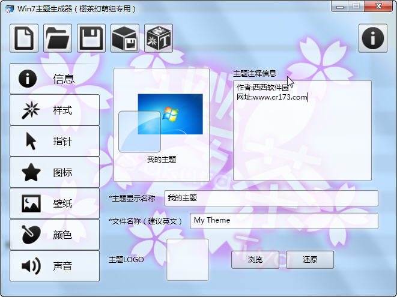
Task: Switch to the 样式 section
Action: point(55,110)
